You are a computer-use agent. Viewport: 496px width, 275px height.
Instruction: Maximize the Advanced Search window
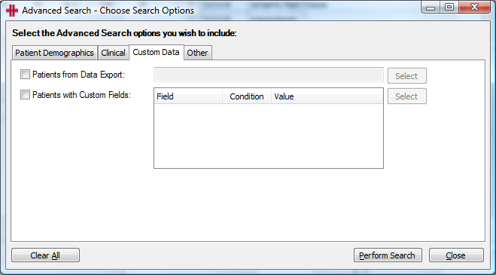(x=449, y=8)
